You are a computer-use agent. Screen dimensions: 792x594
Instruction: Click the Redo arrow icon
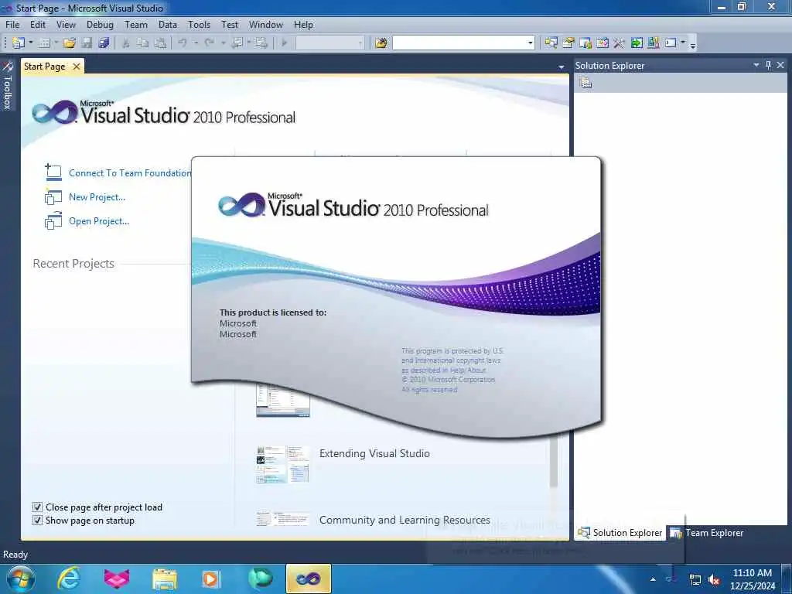[209, 43]
